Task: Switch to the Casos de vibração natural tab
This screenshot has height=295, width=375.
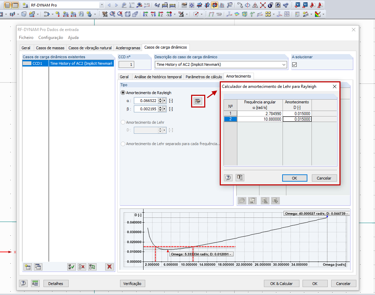Action: (90, 48)
